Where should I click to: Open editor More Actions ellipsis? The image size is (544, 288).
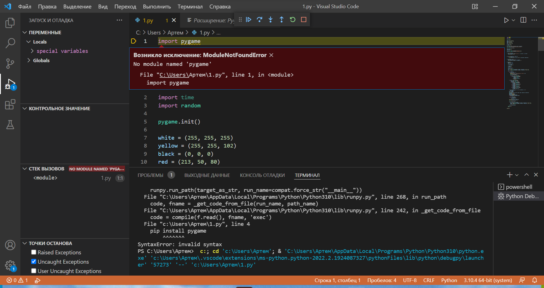click(x=534, y=20)
